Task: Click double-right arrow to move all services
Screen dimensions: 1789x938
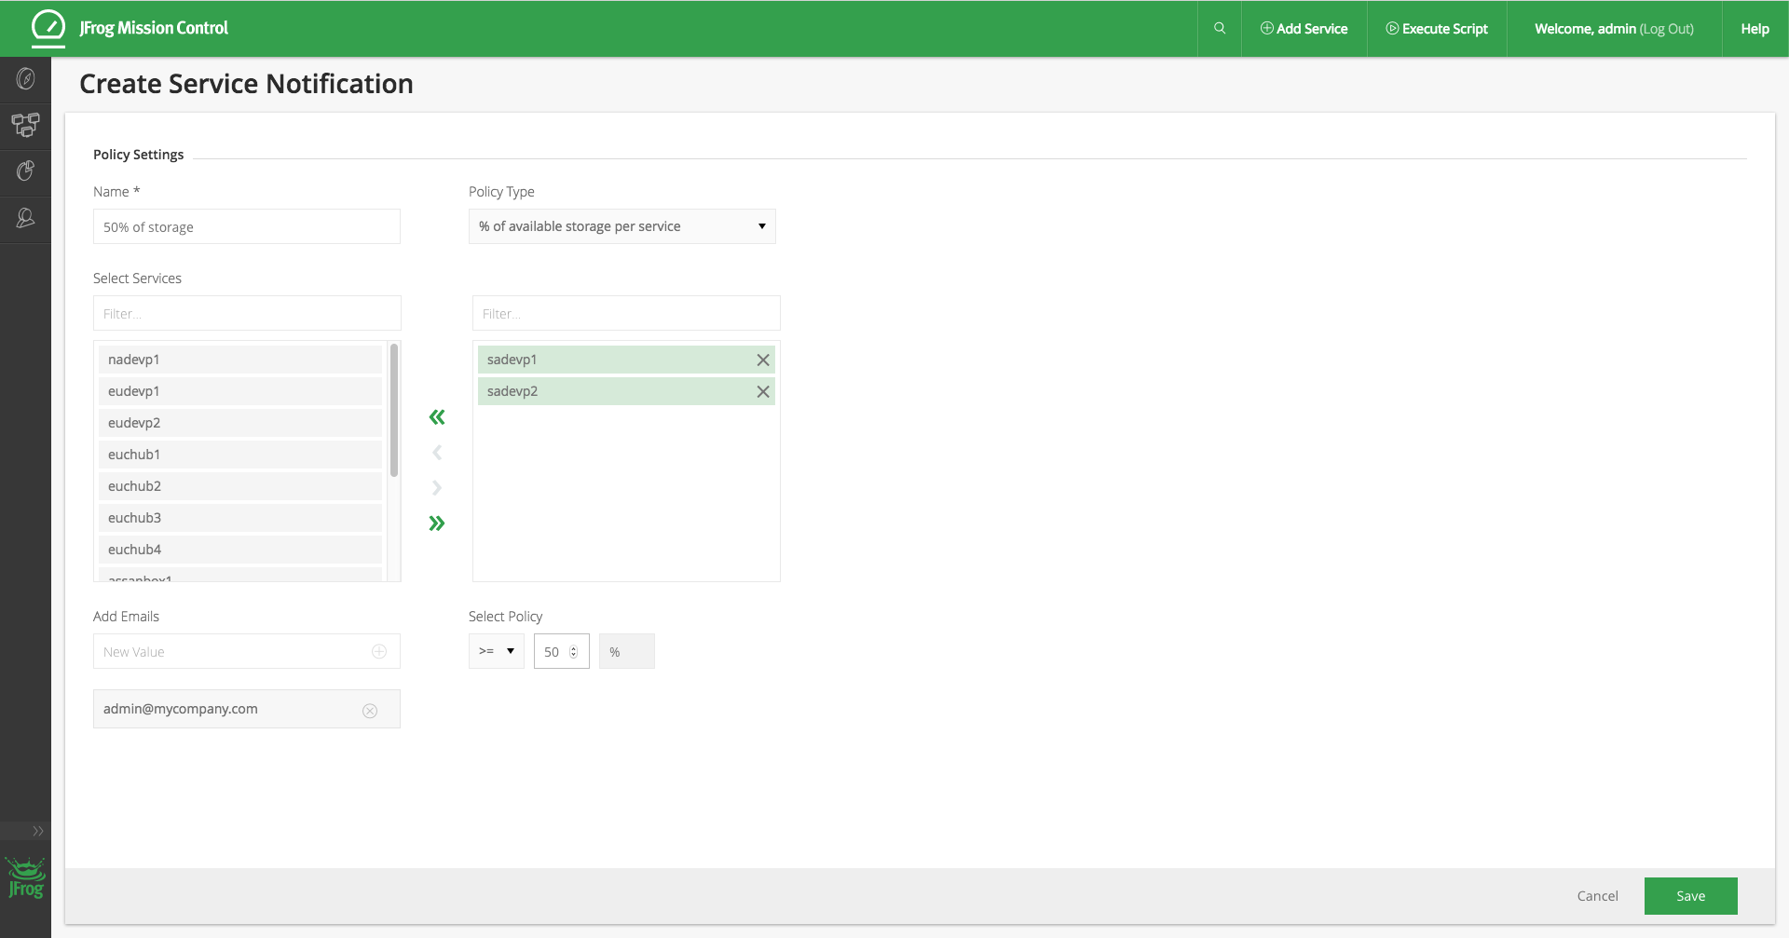Action: coord(437,523)
